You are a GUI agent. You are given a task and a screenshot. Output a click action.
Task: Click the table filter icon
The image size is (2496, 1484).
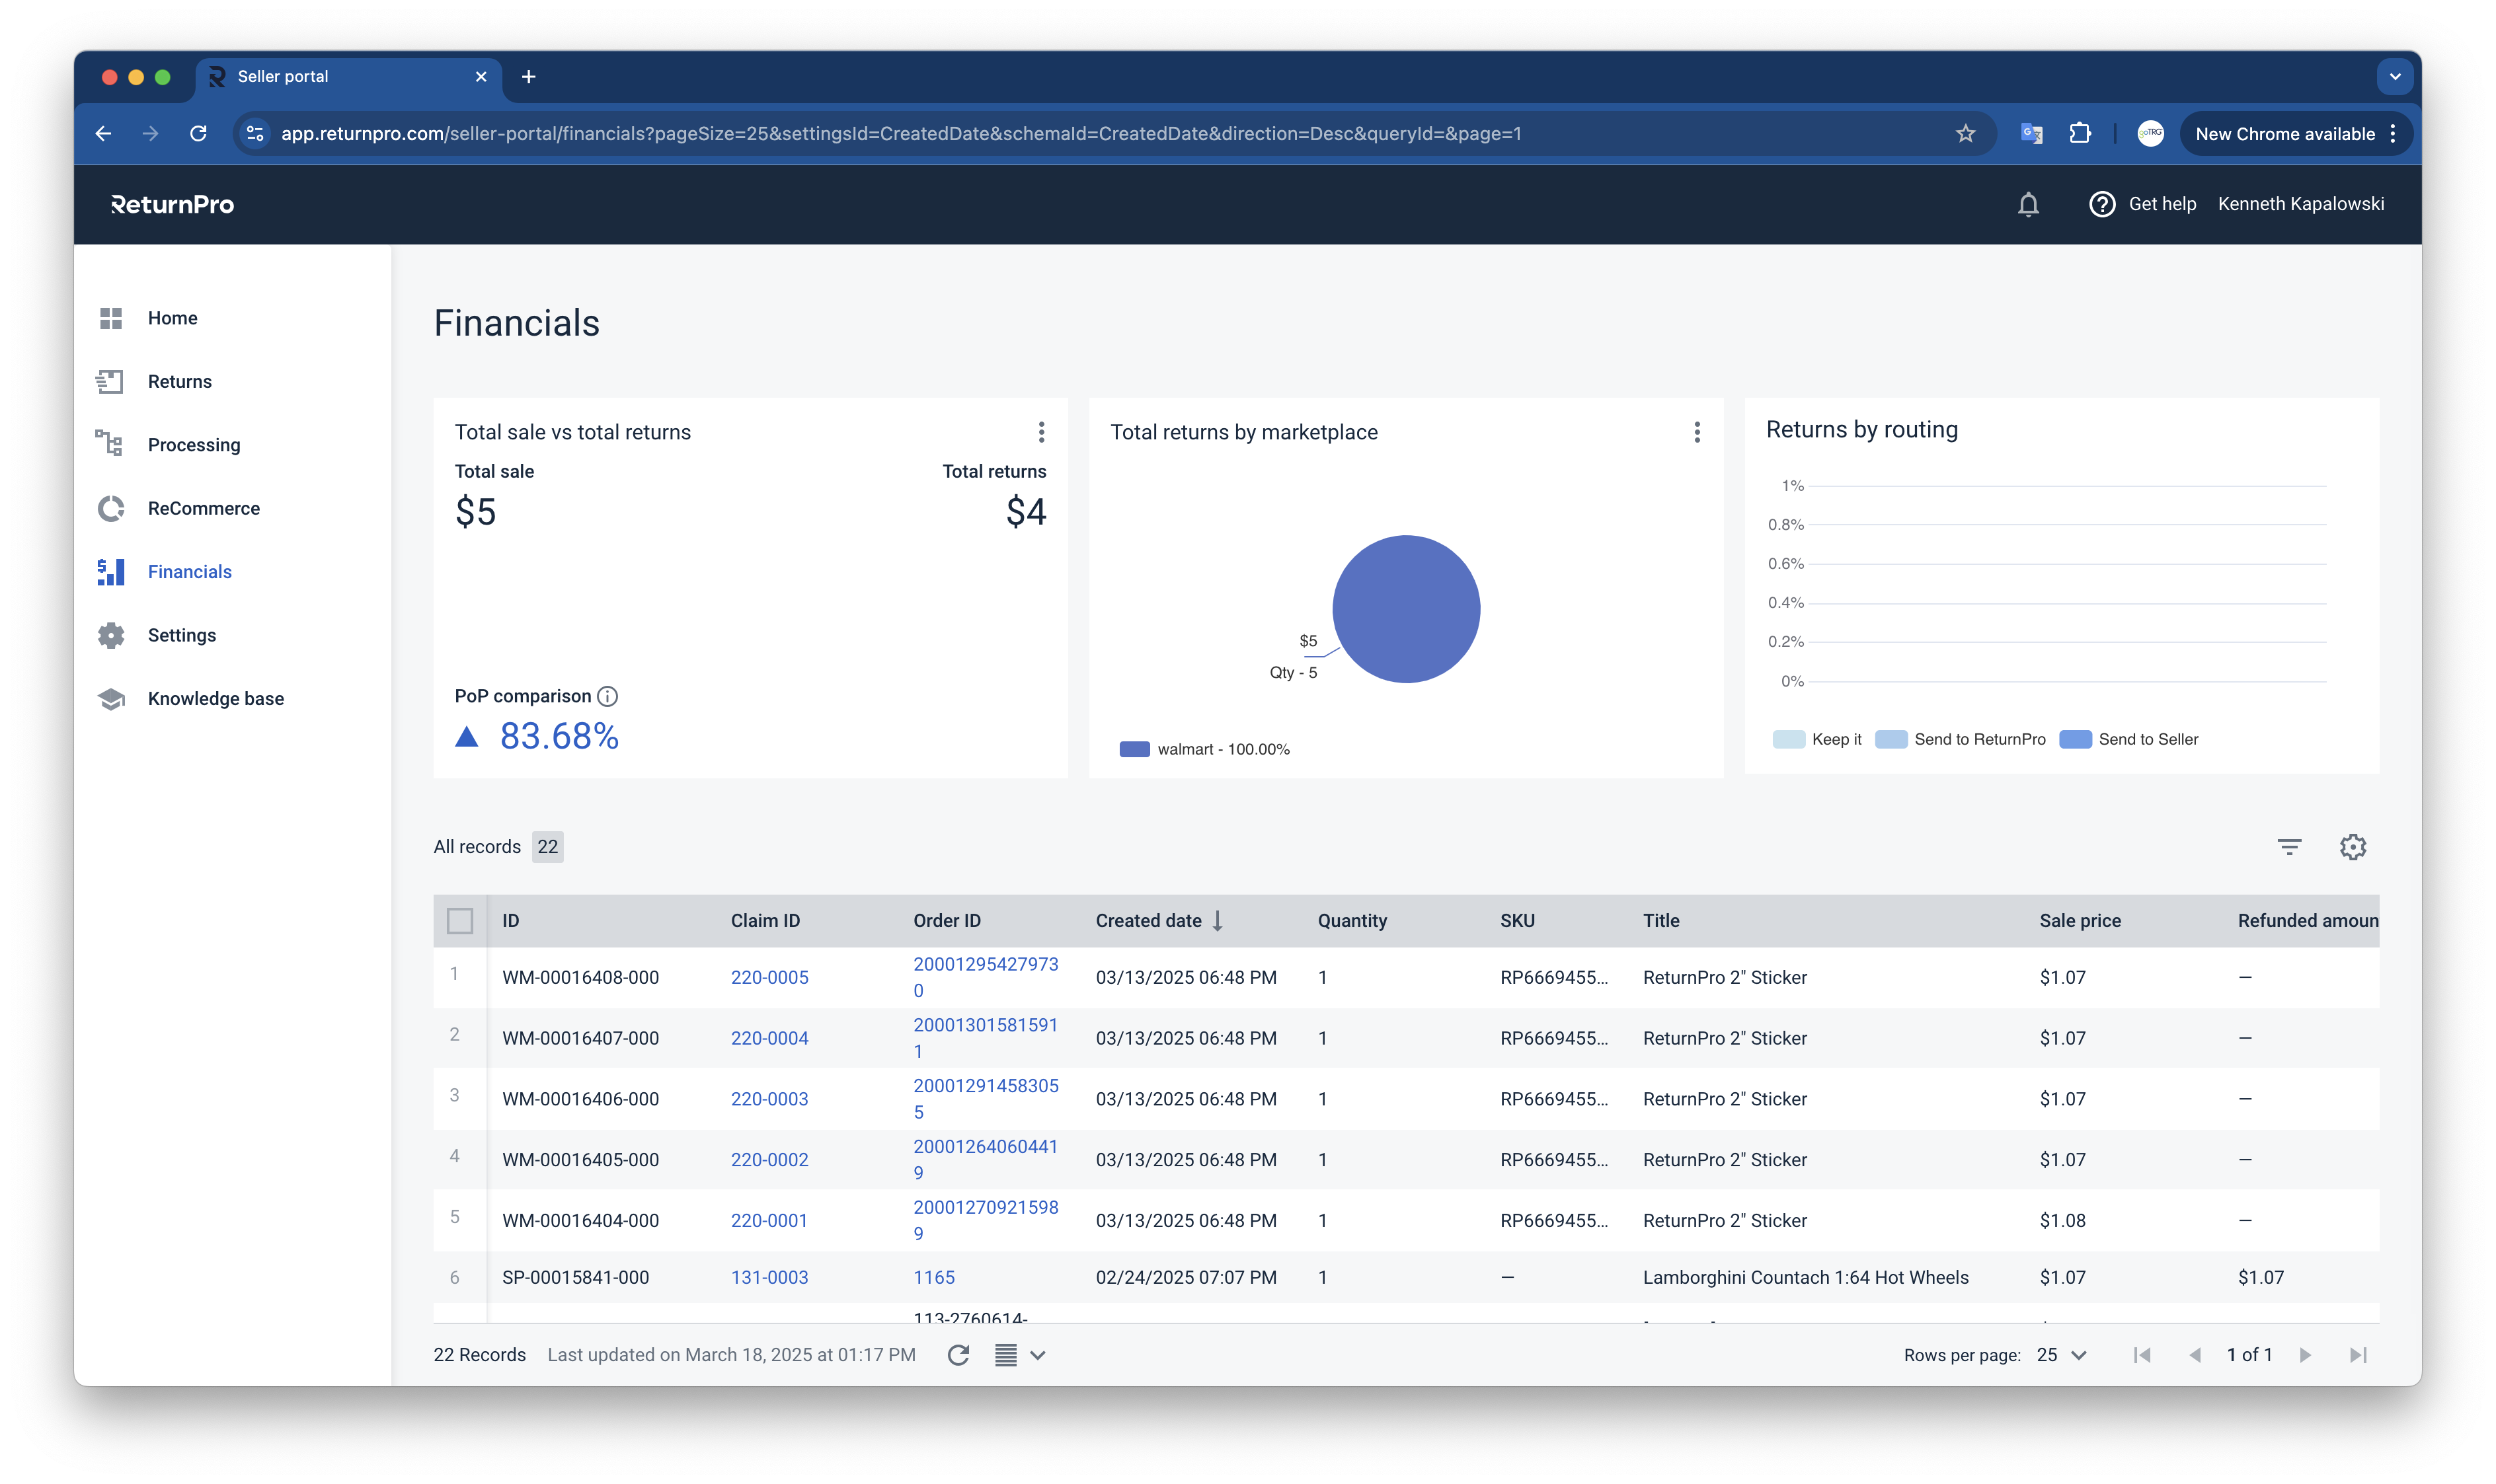[2289, 847]
